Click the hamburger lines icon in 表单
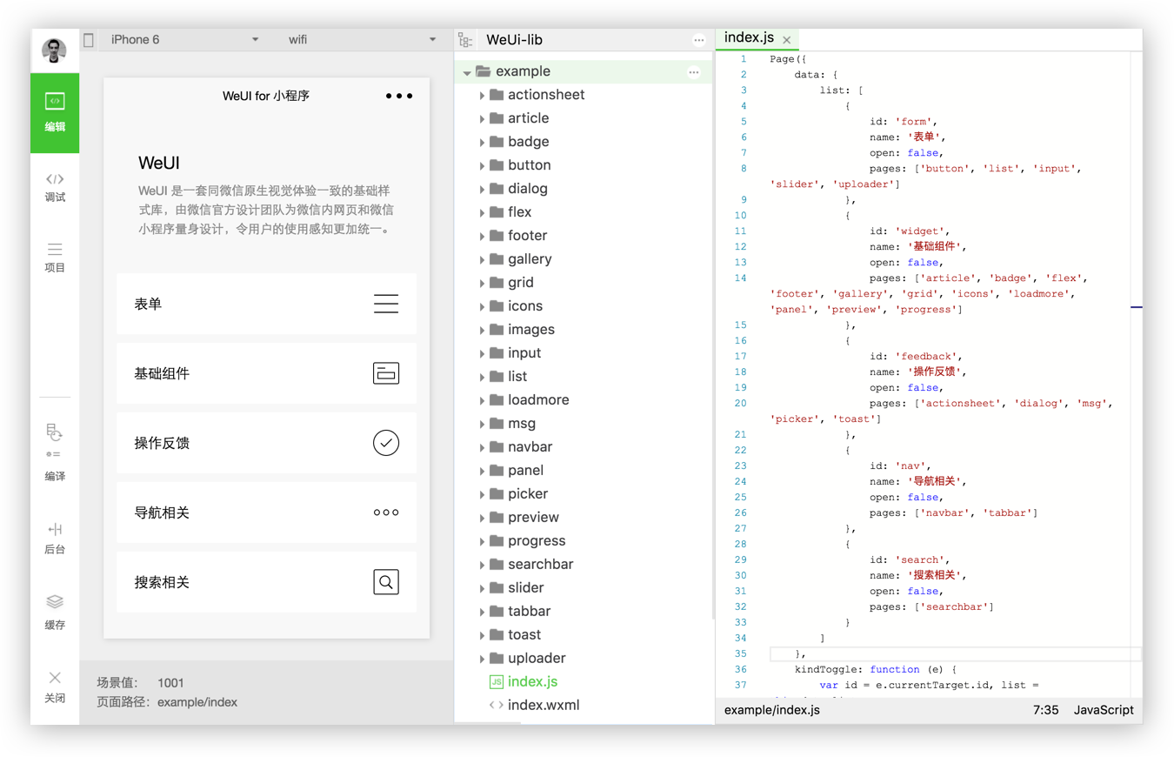1174x757 pixels. [386, 304]
